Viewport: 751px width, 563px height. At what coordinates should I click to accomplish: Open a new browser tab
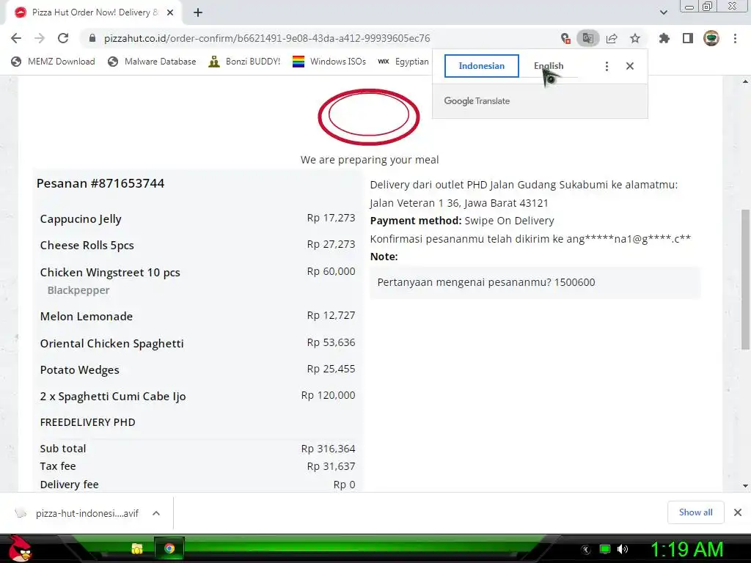click(198, 12)
